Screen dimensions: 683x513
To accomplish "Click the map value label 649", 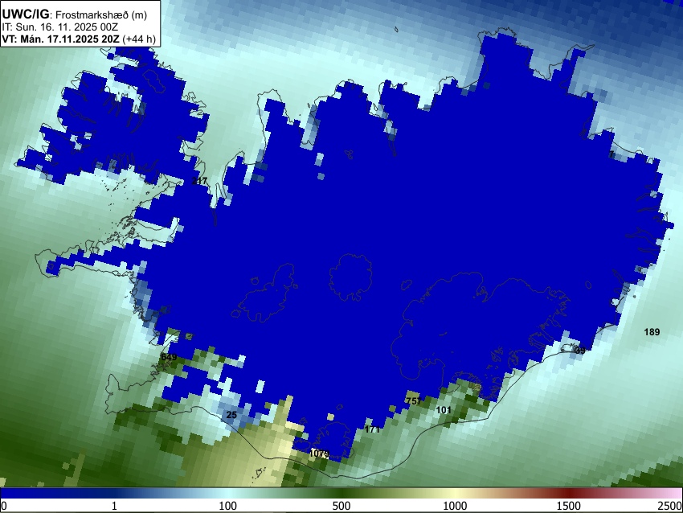I will pyautogui.click(x=169, y=357).
